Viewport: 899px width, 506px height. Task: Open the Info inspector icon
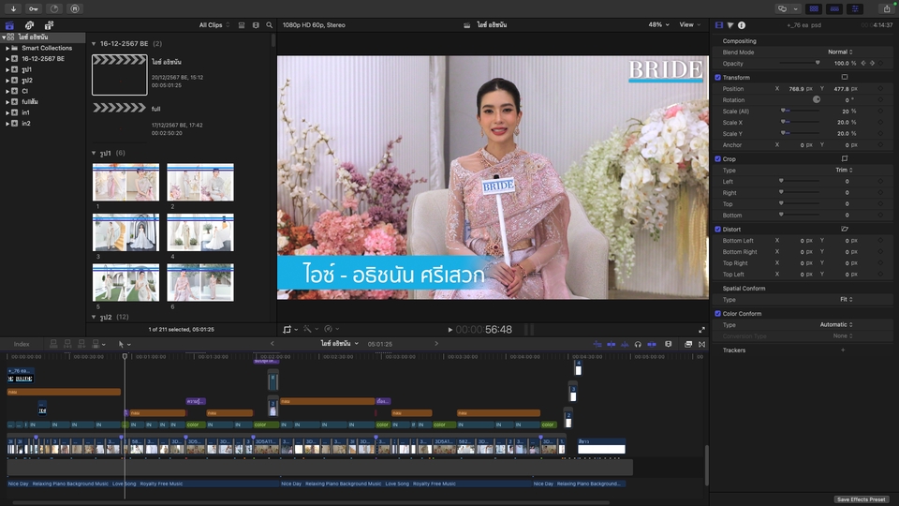pyautogui.click(x=742, y=25)
